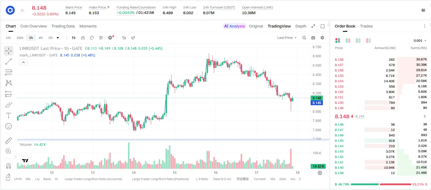
Task: Click the AI Analysis button
Action: [234, 26]
